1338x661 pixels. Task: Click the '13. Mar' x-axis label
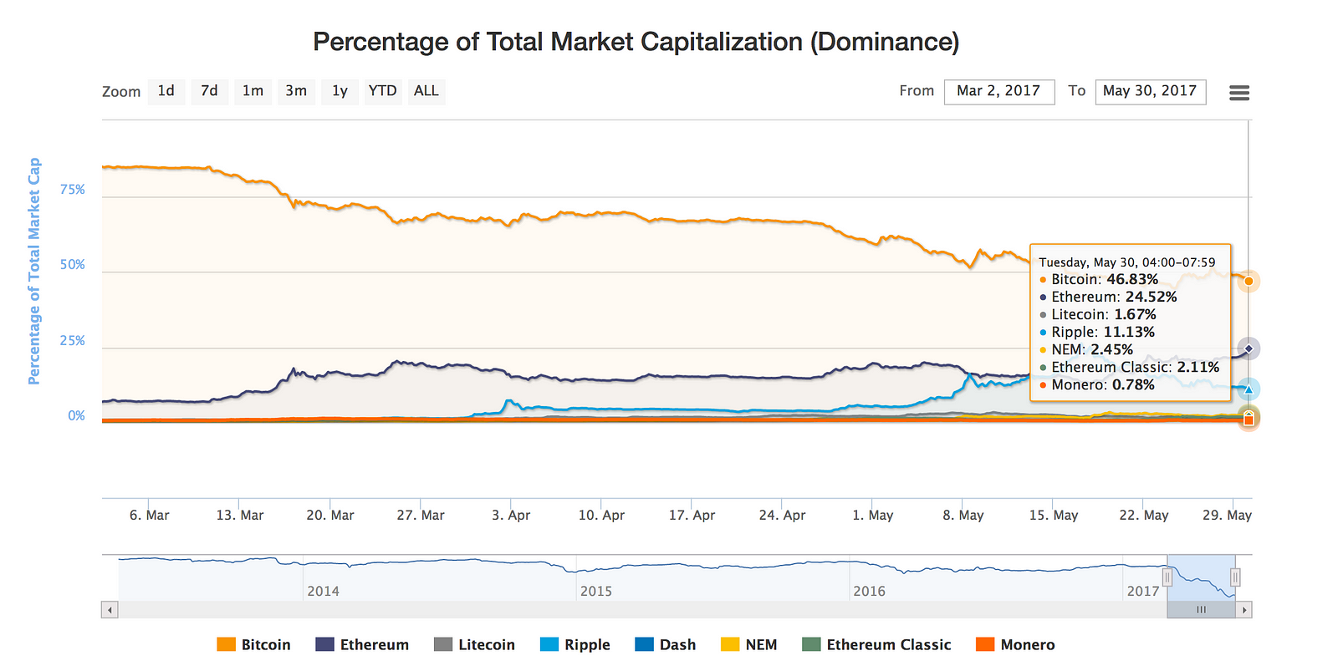(239, 515)
